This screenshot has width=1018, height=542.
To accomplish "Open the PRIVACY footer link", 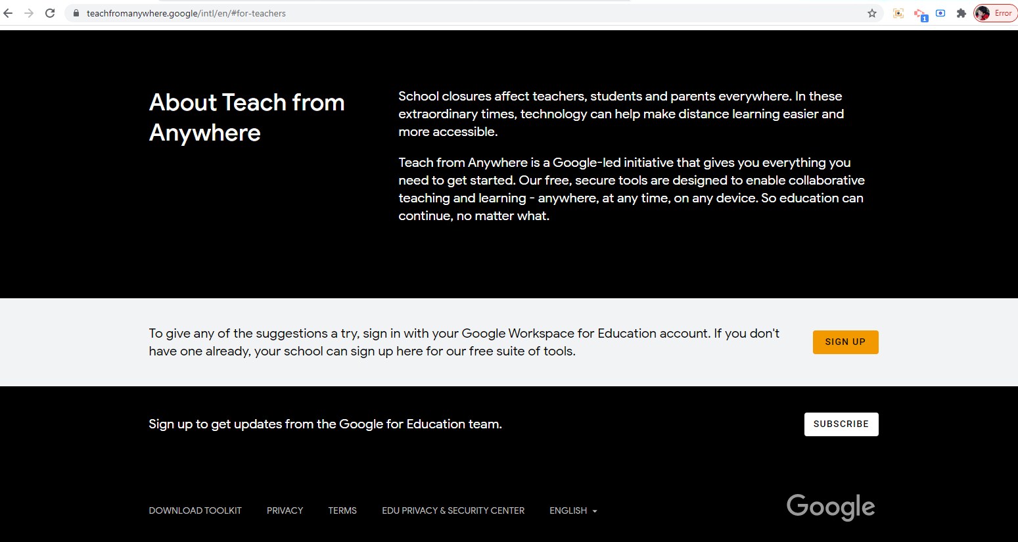I will (x=285, y=510).
